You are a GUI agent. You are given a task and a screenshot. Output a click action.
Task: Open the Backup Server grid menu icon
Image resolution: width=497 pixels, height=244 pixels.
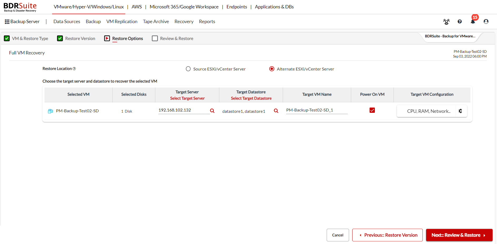click(x=7, y=22)
